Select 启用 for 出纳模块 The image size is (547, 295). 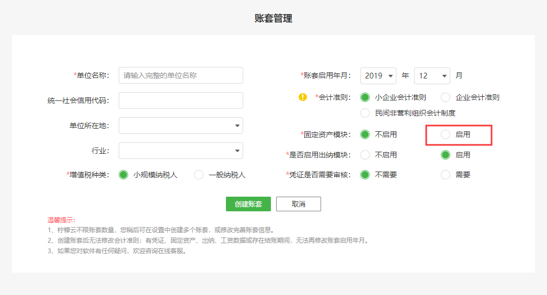point(446,155)
